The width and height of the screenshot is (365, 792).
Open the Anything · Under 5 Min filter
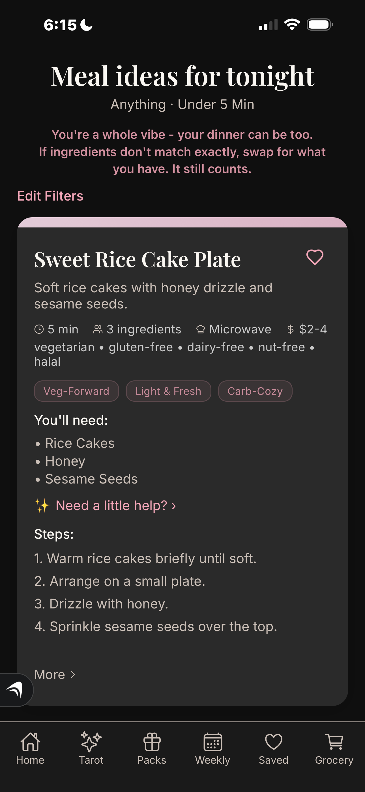pos(182,105)
